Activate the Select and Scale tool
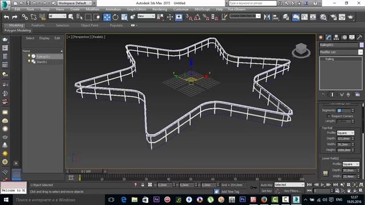365x205 pixels. (x=124, y=17)
